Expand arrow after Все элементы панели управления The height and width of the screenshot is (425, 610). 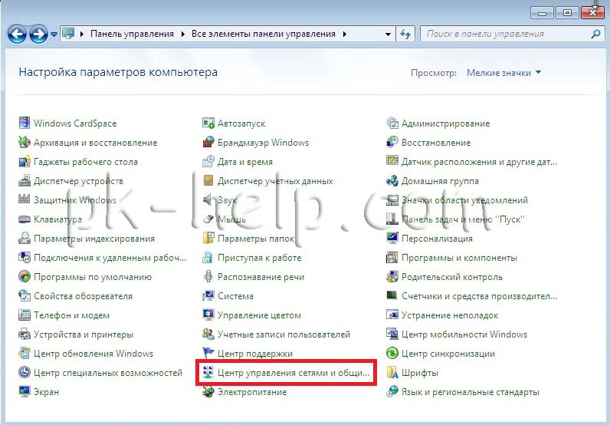coord(345,34)
